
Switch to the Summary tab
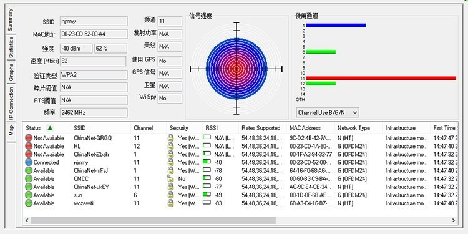click(10, 20)
